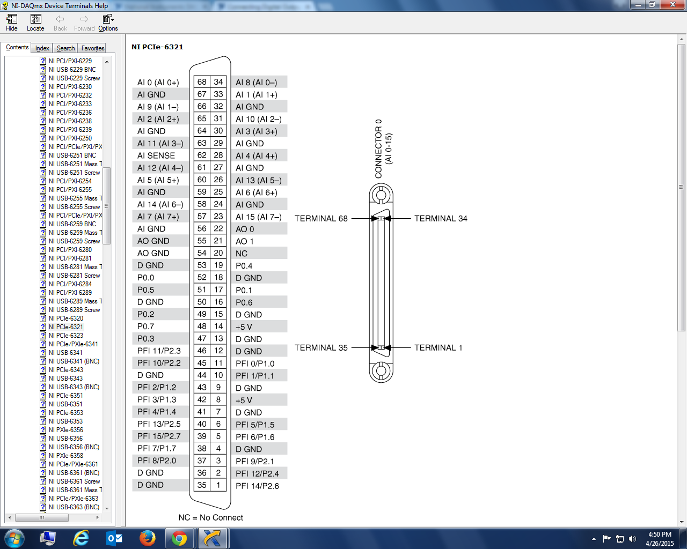The height and width of the screenshot is (549, 687).
Task: Open the Options toolbar menu
Action: [108, 23]
